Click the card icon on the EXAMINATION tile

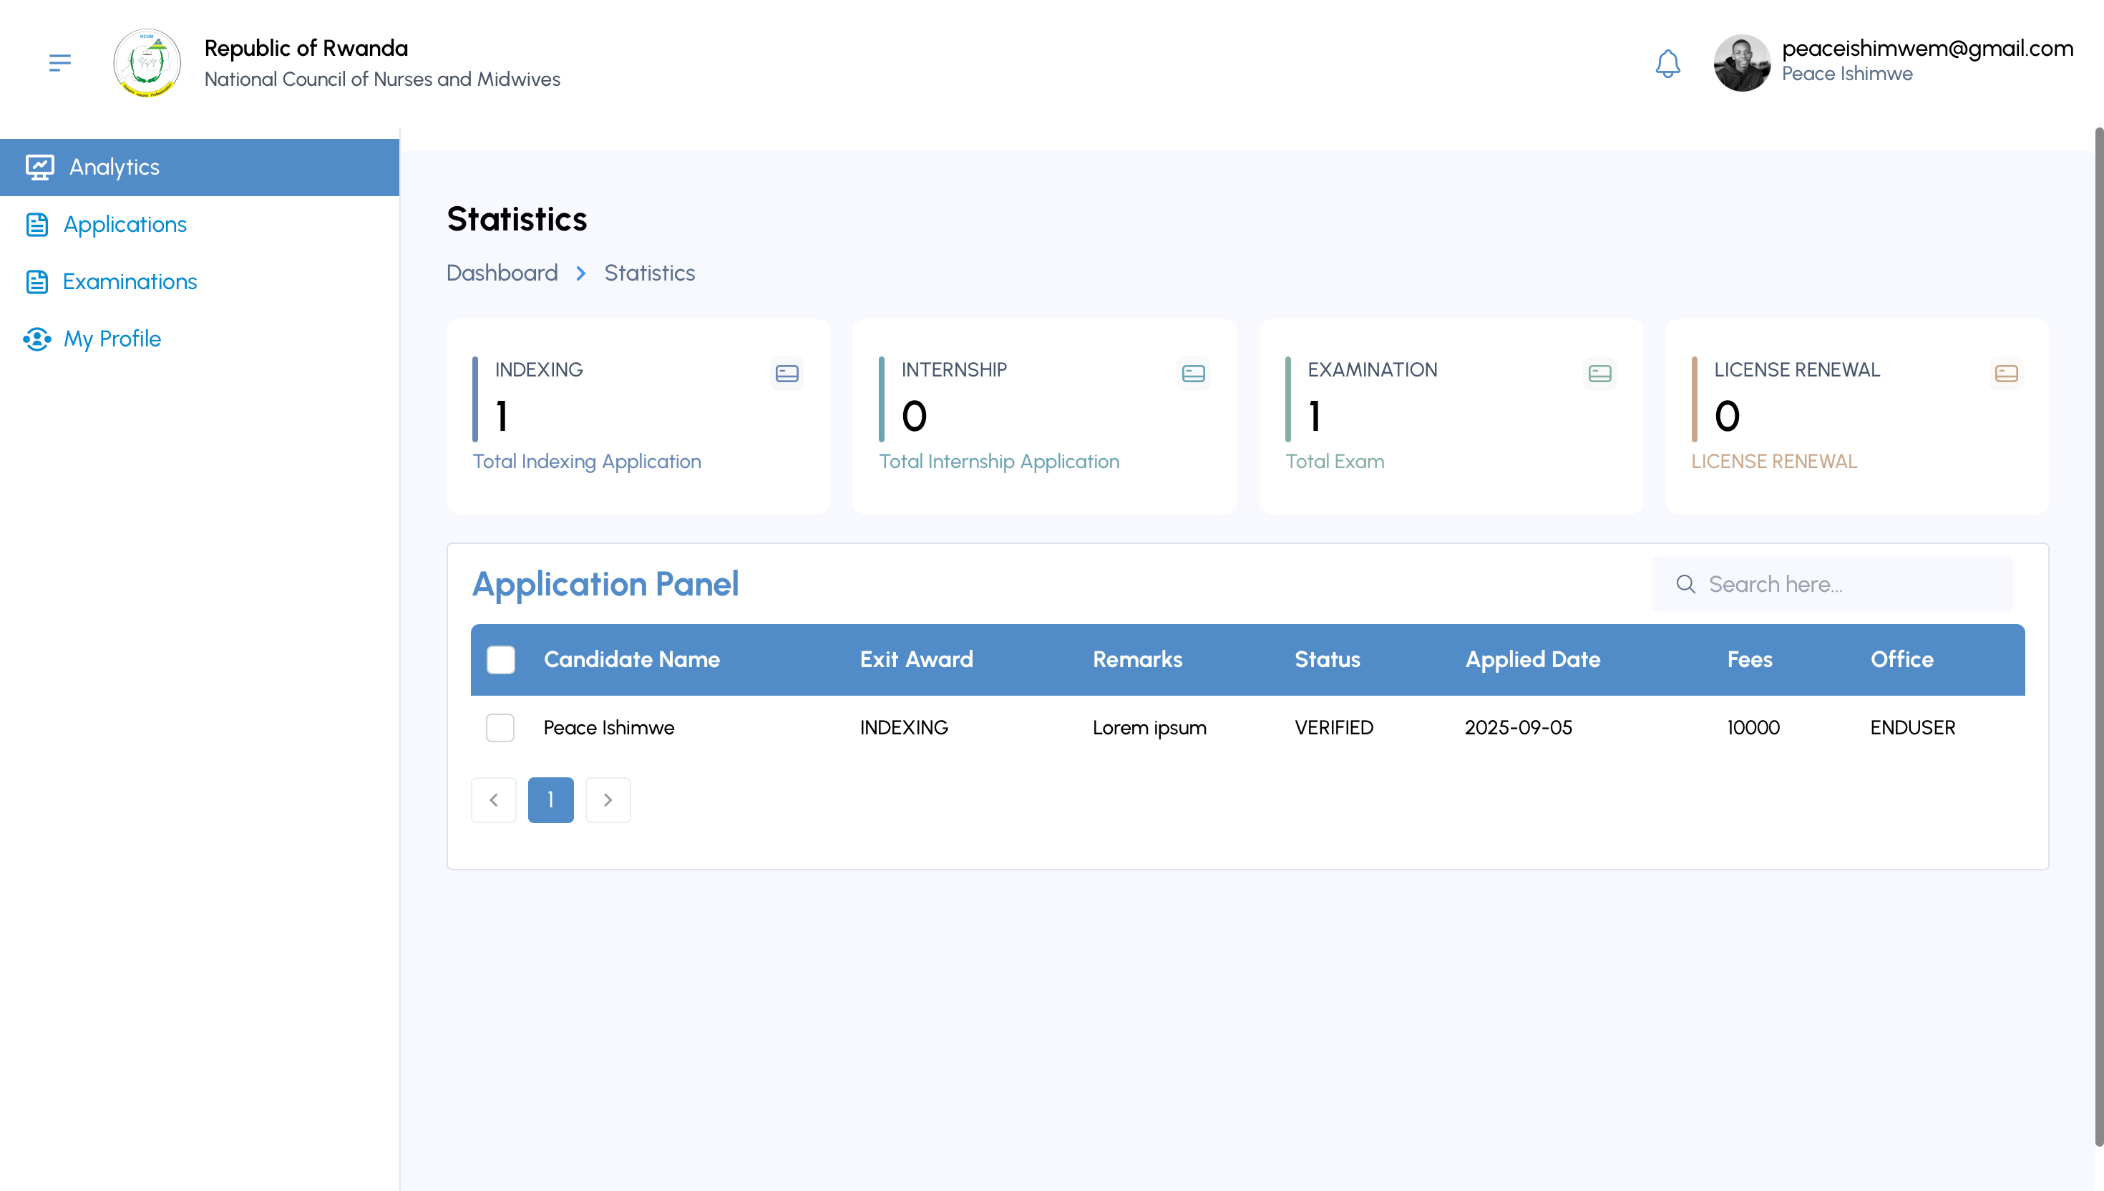point(1599,374)
